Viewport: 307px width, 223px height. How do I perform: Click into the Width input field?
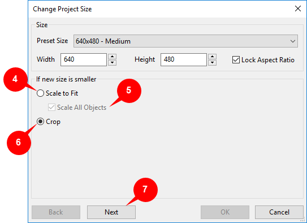pos(84,59)
